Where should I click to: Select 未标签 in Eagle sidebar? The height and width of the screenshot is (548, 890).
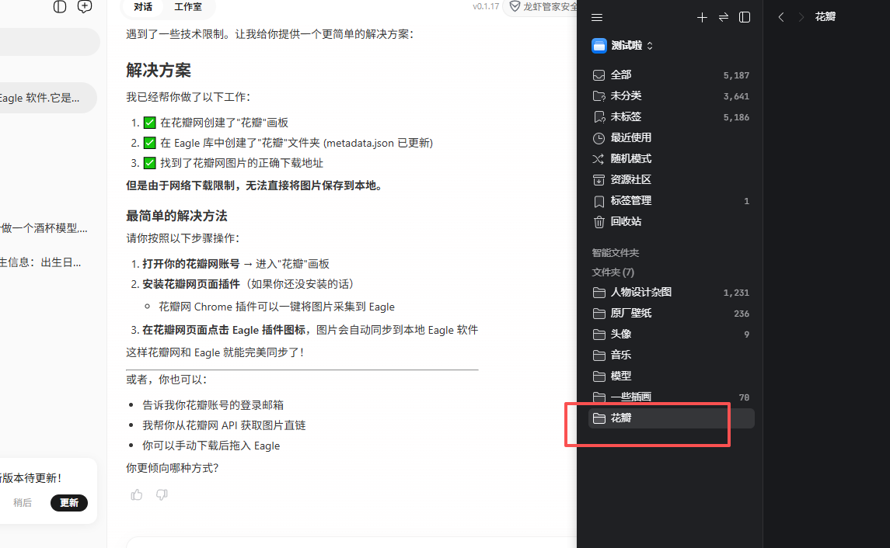671,116
